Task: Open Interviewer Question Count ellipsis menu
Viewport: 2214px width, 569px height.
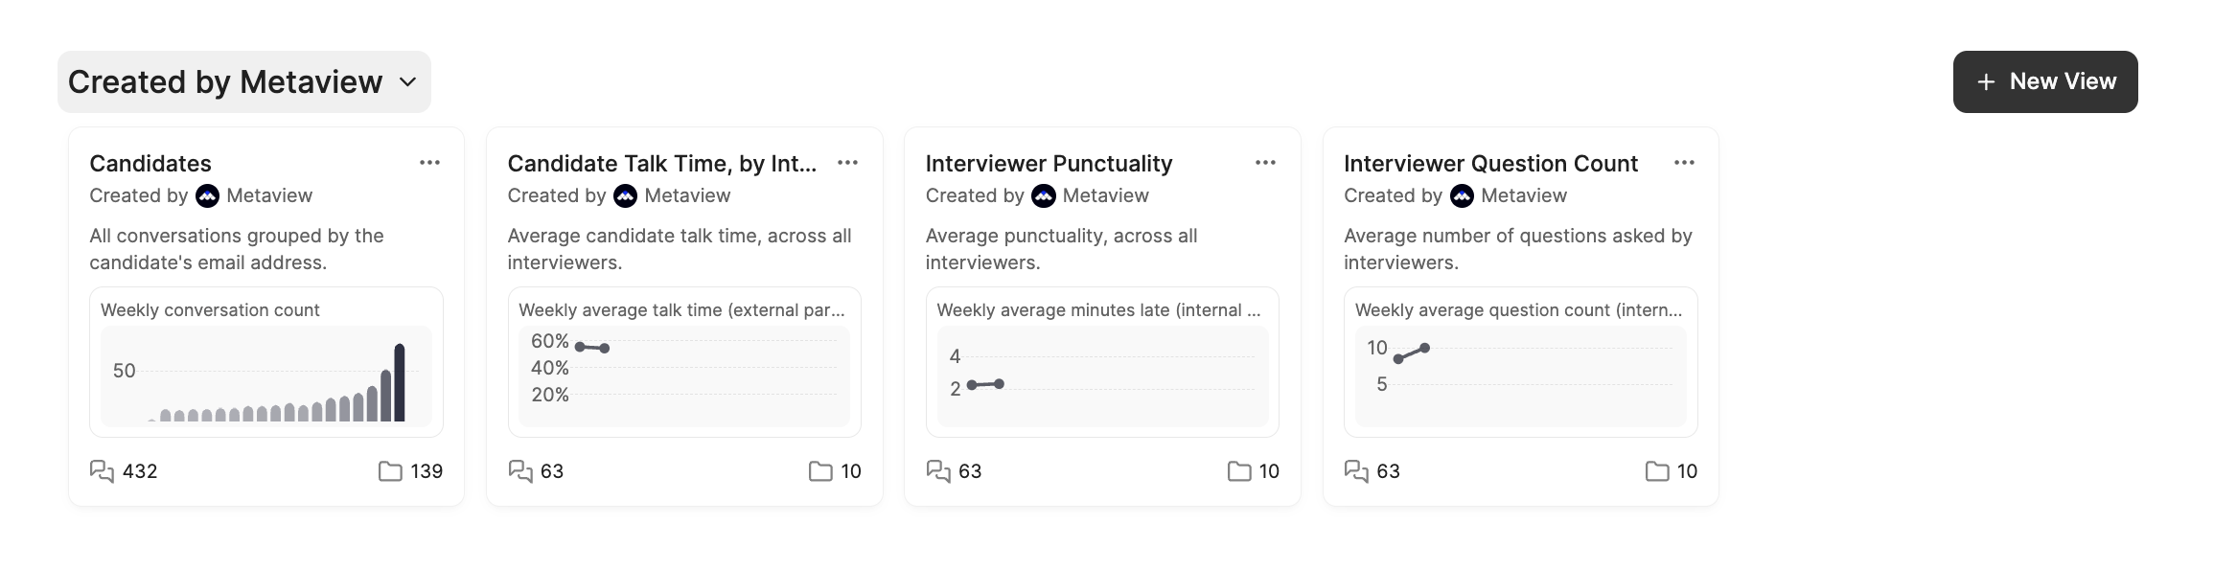Action: point(1684,163)
